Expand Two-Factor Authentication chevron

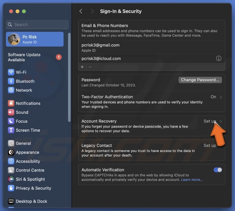pyautogui.click(x=221, y=97)
